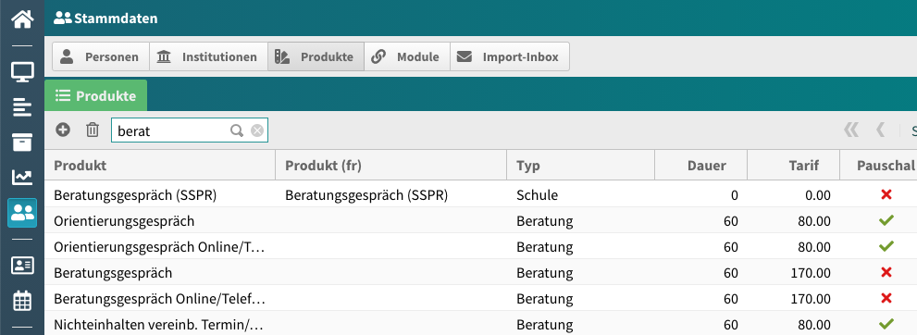The image size is (917, 335).
Task: Select the green Produkte list tab
Action: pyautogui.click(x=96, y=96)
